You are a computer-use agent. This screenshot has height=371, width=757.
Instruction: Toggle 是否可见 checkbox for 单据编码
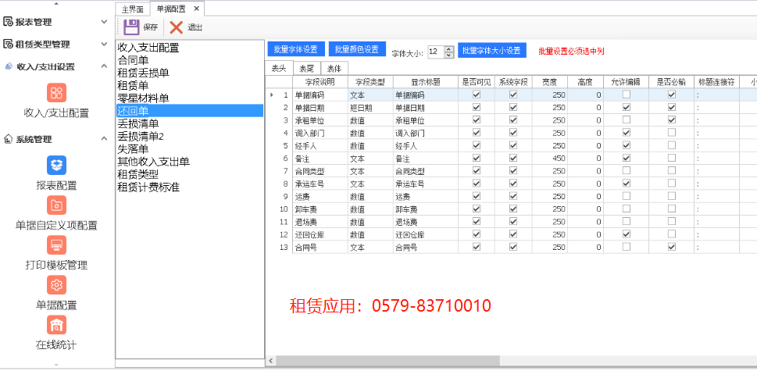[477, 95]
